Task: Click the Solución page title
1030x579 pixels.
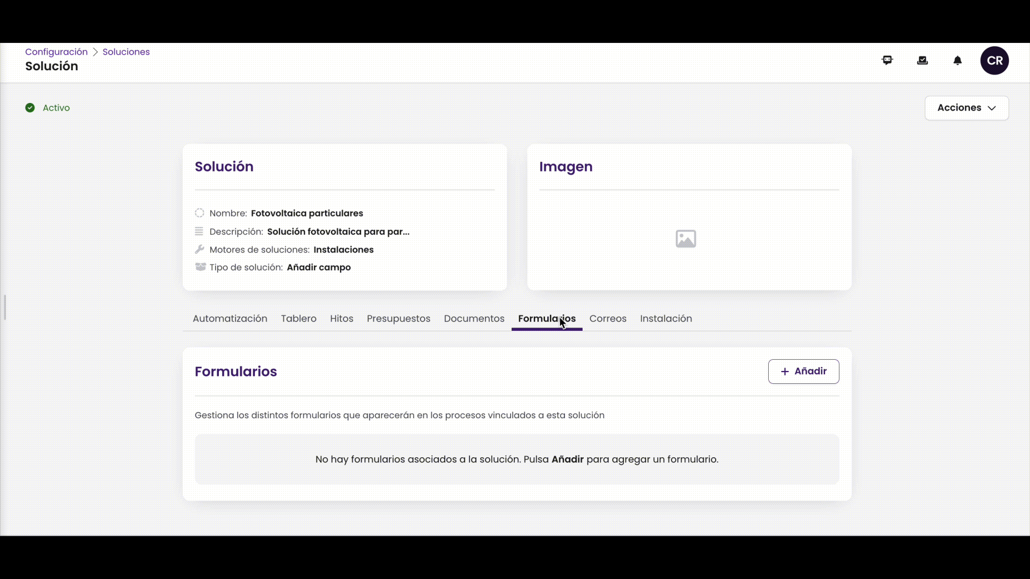Action: click(51, 66)
